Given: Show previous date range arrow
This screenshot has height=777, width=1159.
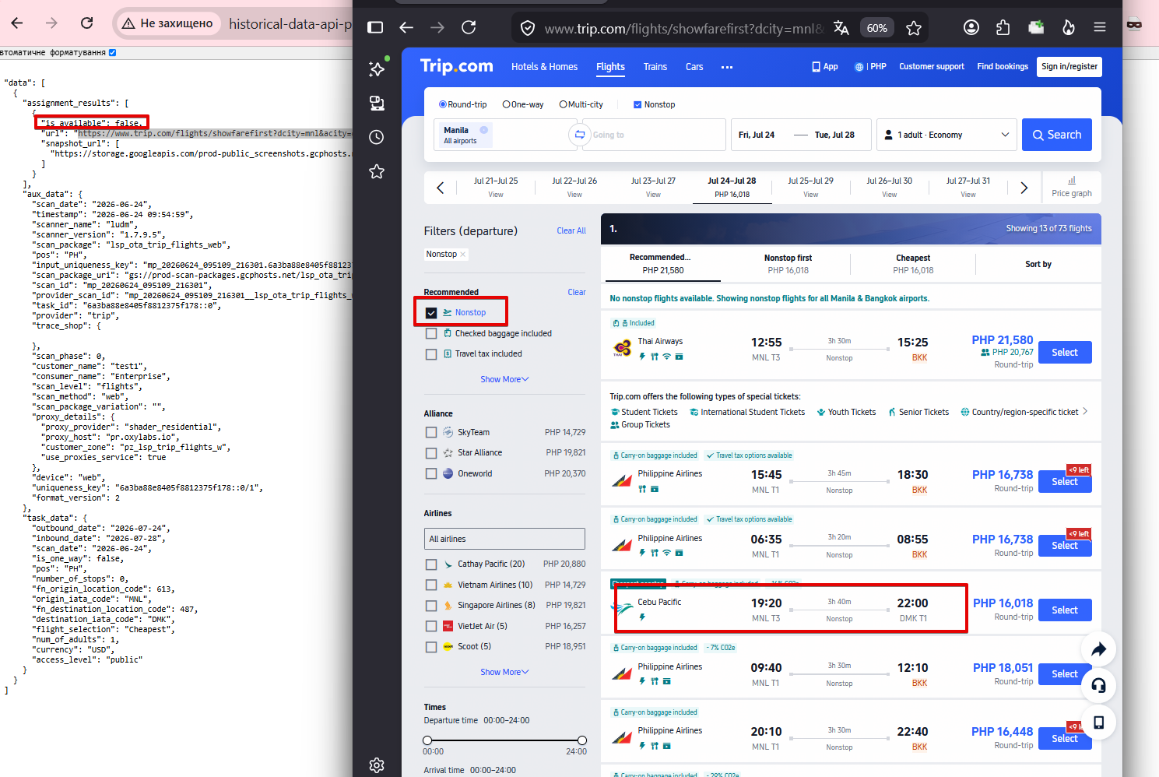Looking at the screenshot, I should 440,188.
